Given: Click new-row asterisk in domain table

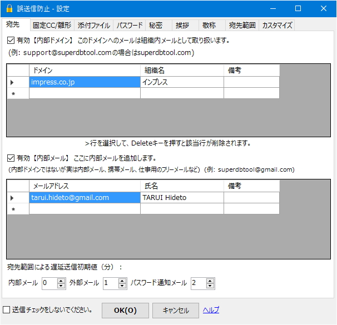Looking at the screenshot, I should click(18, 93).
